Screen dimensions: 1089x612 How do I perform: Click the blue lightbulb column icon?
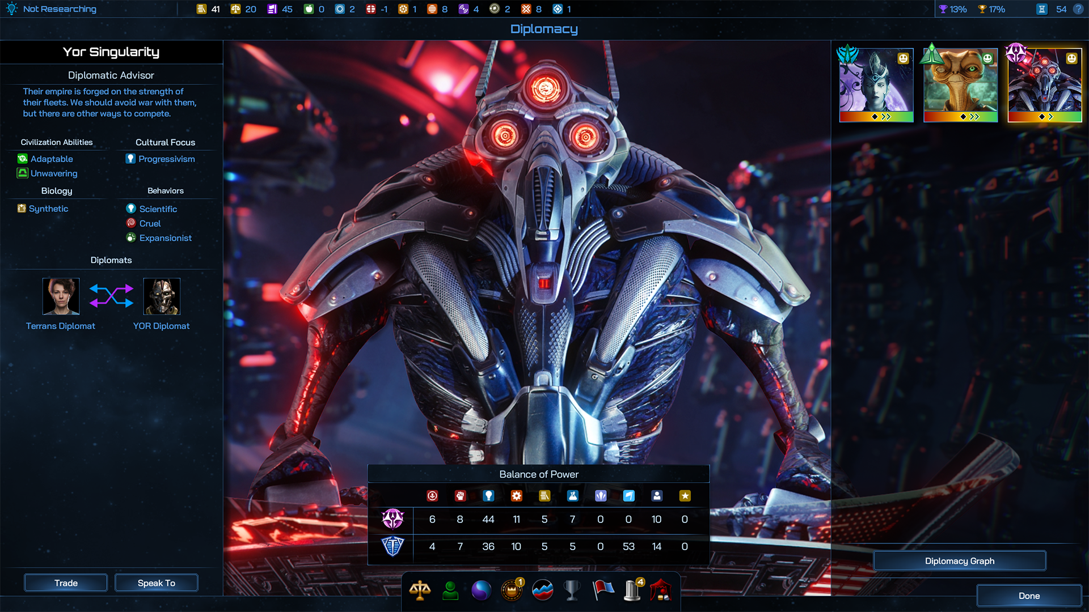point(488,496)
